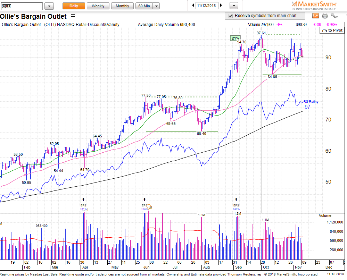Screen dimensions: 347x280
Task: Toggle Receive symbols from main chart checkbox
Action: [x=231, y=16]
